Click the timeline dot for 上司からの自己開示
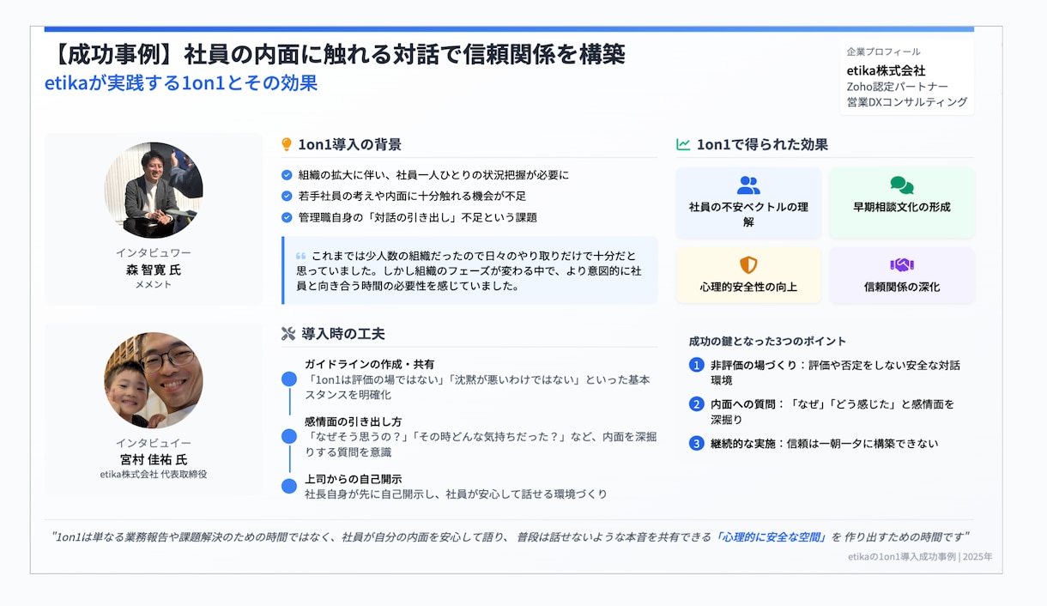 click(x=289, y=487)
